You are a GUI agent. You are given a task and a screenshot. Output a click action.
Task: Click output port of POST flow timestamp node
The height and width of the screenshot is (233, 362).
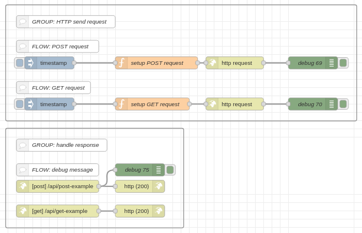click(x=74, y=63)
